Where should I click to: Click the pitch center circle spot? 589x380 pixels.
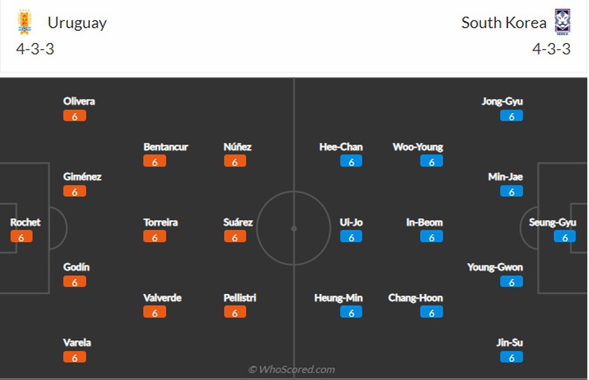[294, 228]
